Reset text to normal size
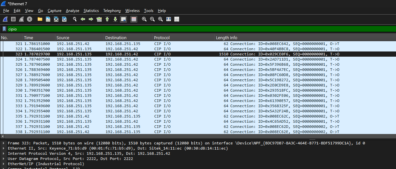Viewport: 396px width, 169px height. (x=160, y=19)
